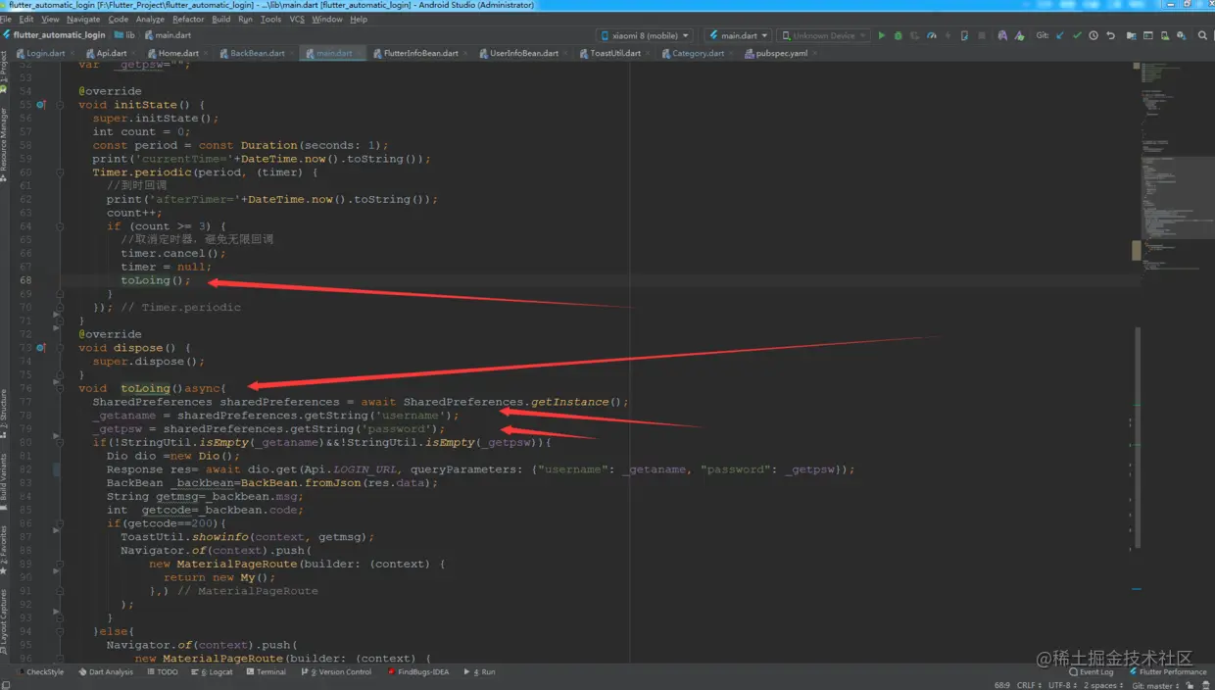Switch to the Category.dart tab

coord(697,53)
